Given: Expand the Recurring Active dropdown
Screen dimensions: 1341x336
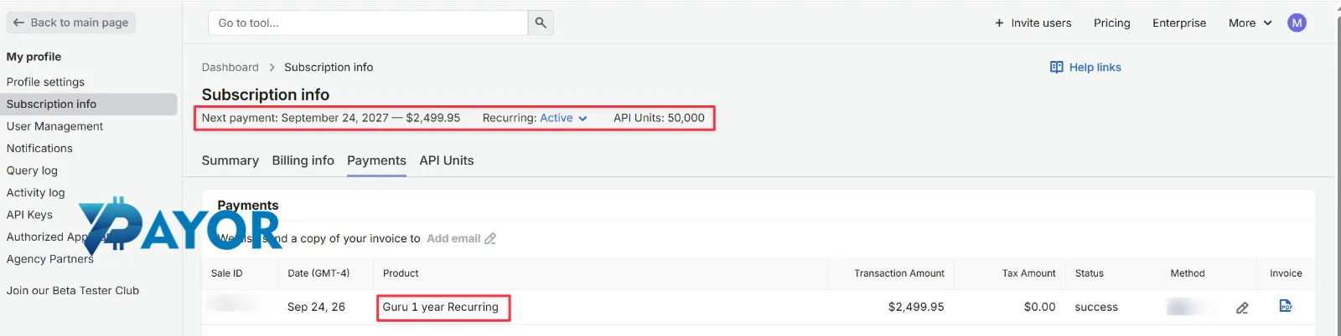Looking at the screenshot, I should click(x=563, y=118).
